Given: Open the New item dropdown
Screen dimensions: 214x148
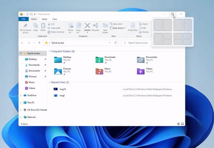Looking at the screenshot, I should point(117,24).
